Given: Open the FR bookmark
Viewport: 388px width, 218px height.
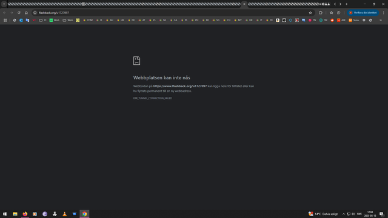Looking at the screenshot, I should click(269, 20).
